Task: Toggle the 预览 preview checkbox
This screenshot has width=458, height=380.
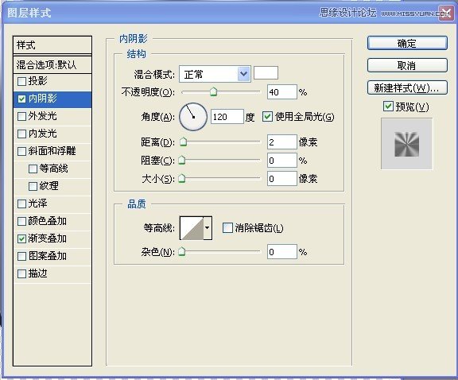Action: point(388,107)
